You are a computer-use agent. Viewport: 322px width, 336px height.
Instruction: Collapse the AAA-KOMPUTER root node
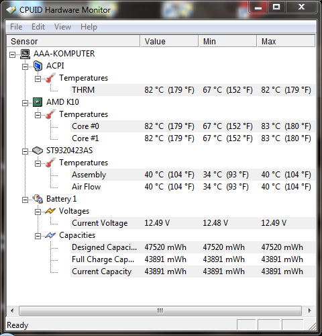pos(13,54)
